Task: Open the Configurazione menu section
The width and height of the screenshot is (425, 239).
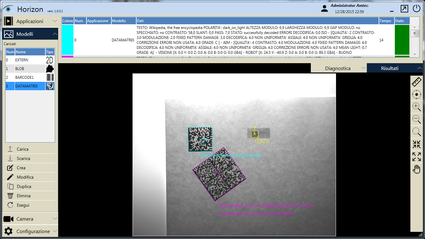Action: point(30,231)
